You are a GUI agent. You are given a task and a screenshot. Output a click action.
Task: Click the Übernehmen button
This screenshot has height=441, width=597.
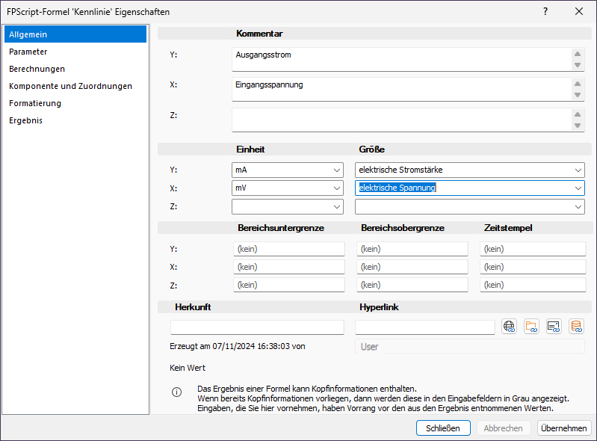(x=564, y=428)
